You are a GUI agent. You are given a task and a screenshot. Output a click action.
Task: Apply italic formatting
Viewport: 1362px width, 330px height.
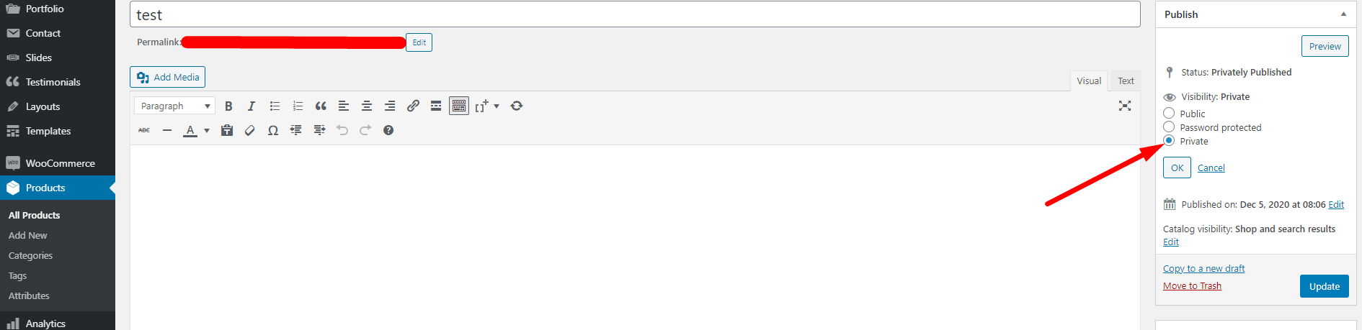(x=252, y=106)
